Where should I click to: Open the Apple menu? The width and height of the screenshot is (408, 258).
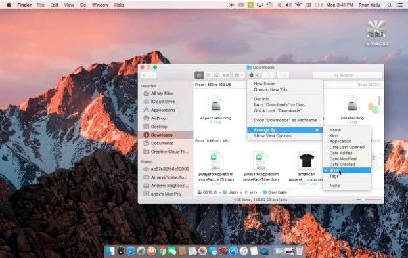(x=9, y=5)
